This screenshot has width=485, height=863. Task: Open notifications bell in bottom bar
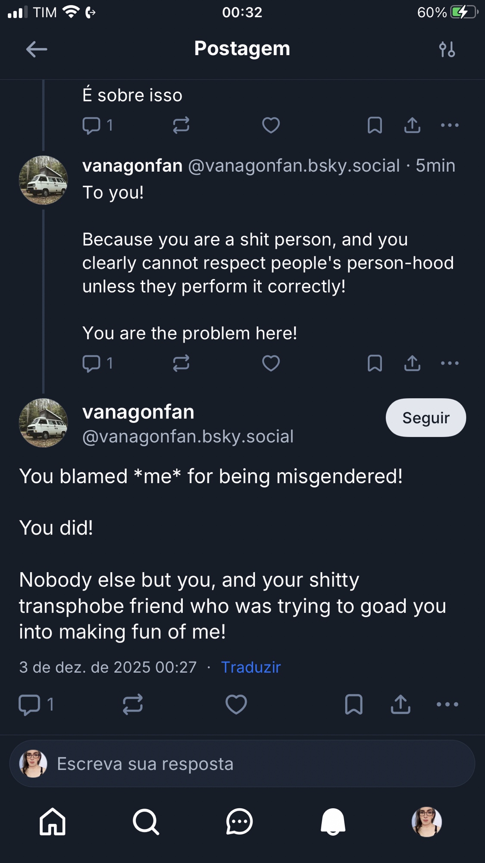(x=333, y=822)
